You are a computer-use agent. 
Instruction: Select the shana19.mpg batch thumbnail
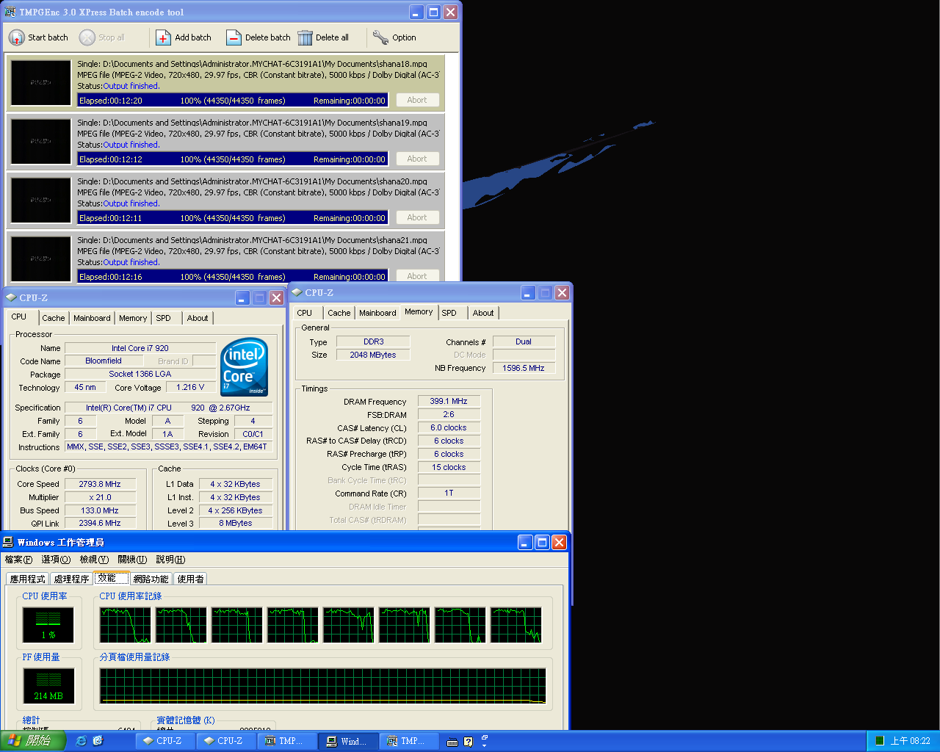click(x=40, y=141)
